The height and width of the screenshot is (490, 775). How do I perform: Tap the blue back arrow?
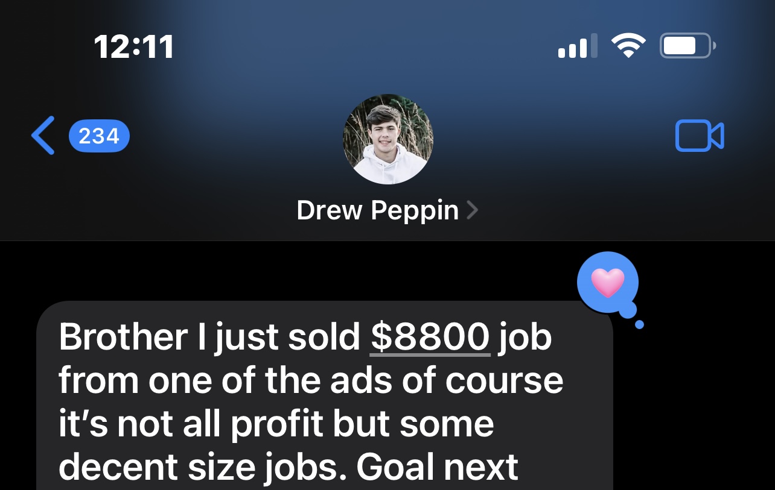tap(43, 136)
